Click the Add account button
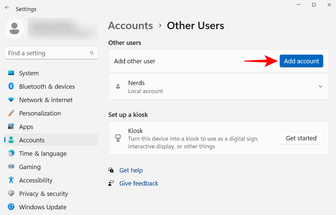Screen dimensions: 336x215 [301, 61]
